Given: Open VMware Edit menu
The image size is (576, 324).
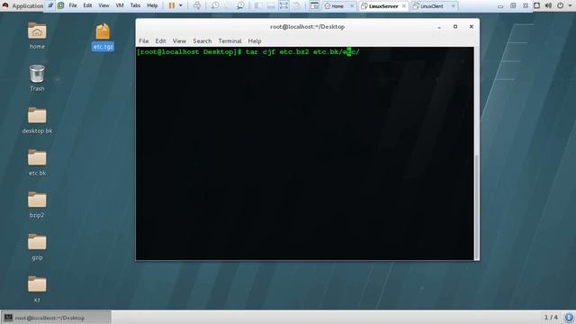Looking at the screenshot, I should coord(87,5).
